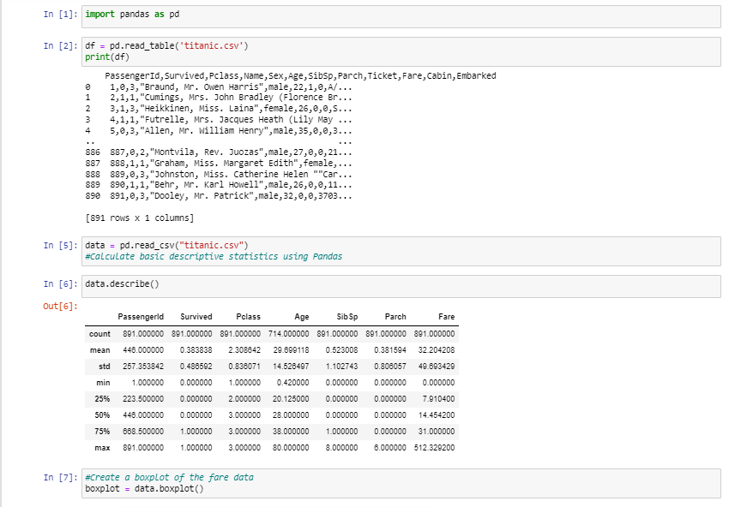This screenshot has height=507, width=729.
Task: Click the Age column header in statistics table
Action: click(302, 316)
